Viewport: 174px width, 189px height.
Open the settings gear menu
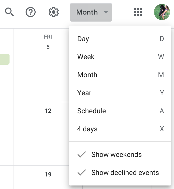[x=53, y=12]
